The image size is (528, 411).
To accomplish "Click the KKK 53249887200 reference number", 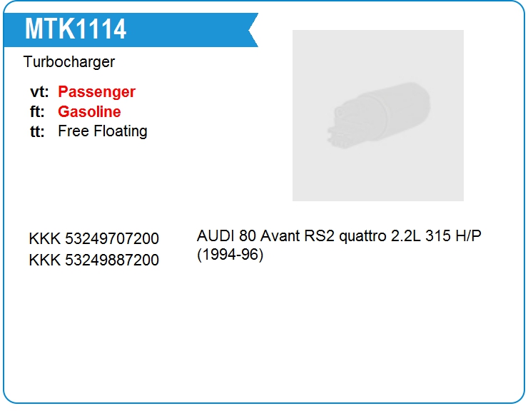I will 93,260.
